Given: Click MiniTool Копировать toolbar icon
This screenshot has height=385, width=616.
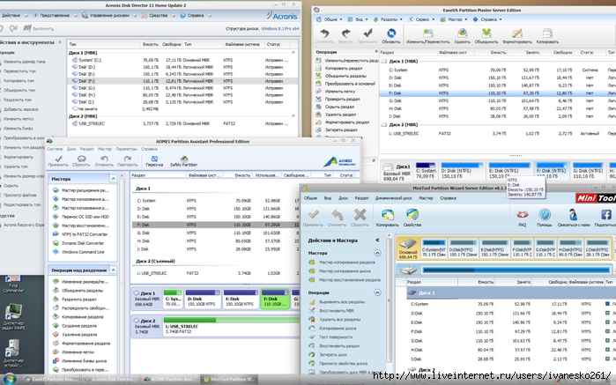Looking at the screenshot, I should tap(388, 215).
